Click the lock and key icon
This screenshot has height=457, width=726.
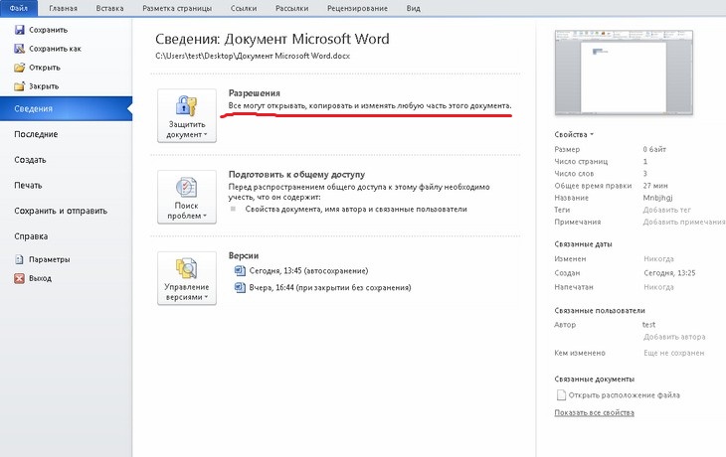[x=186, y=106]
